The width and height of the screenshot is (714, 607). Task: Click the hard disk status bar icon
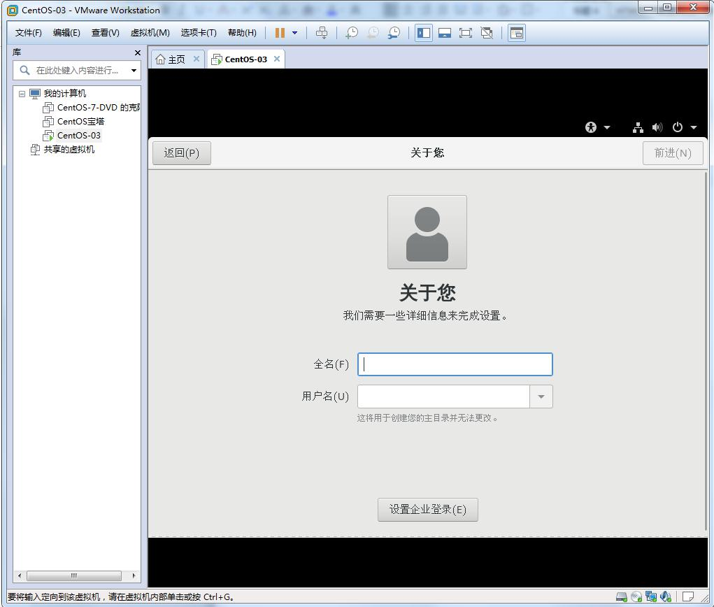(621, 597)
